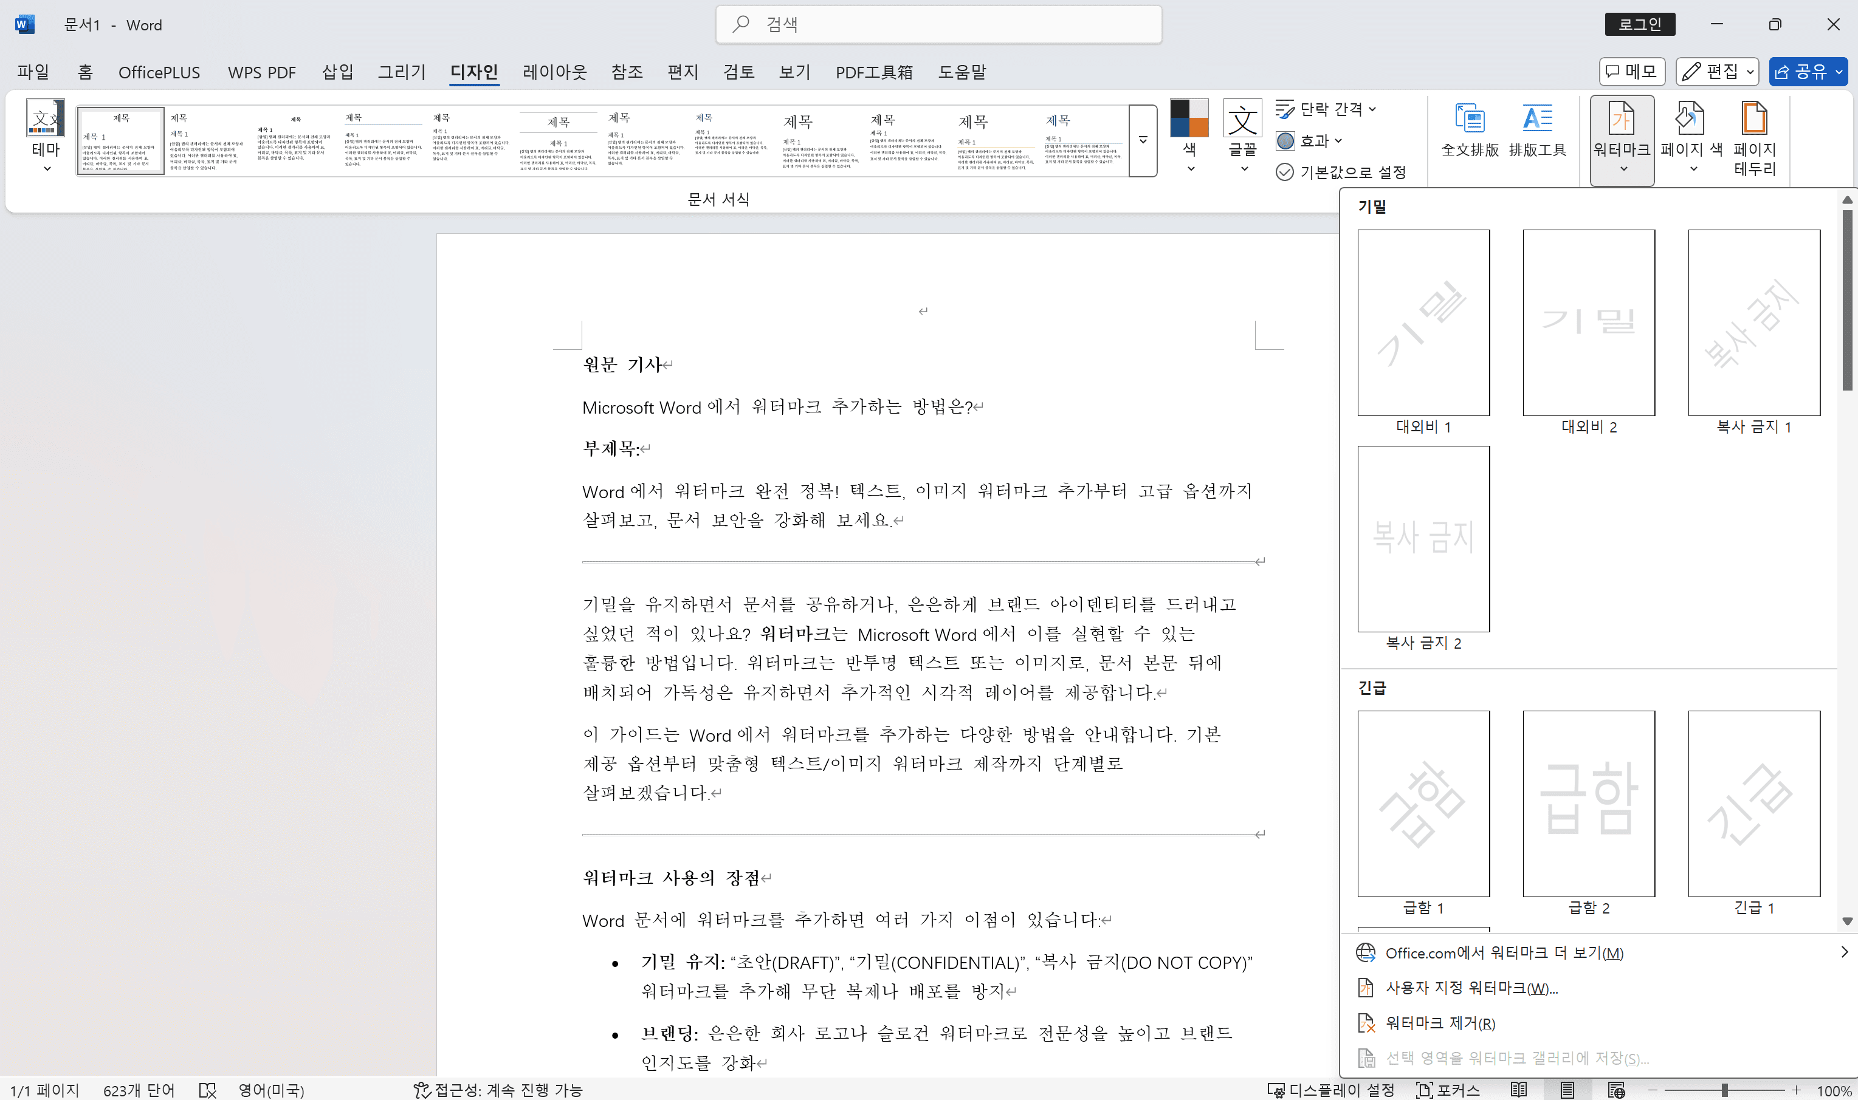Click the watermark gallery scroll-up arrow
The height and width of the screenshot is (1100, 1858).
pos(1847,200)
